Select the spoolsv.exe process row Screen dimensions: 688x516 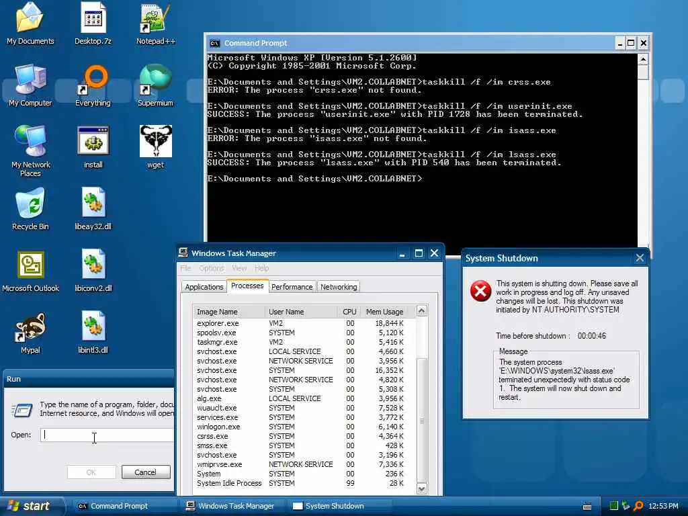pos(304,333)
